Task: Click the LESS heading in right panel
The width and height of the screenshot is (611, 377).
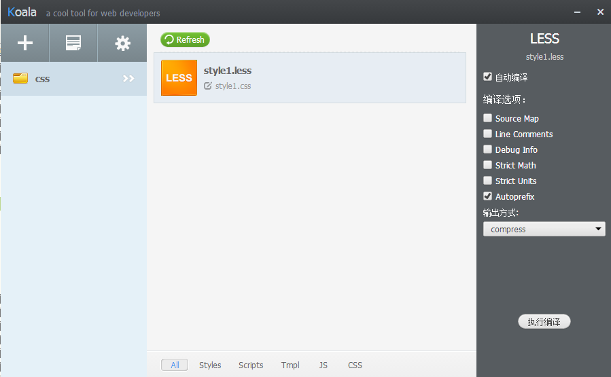Action: (544, 39)
